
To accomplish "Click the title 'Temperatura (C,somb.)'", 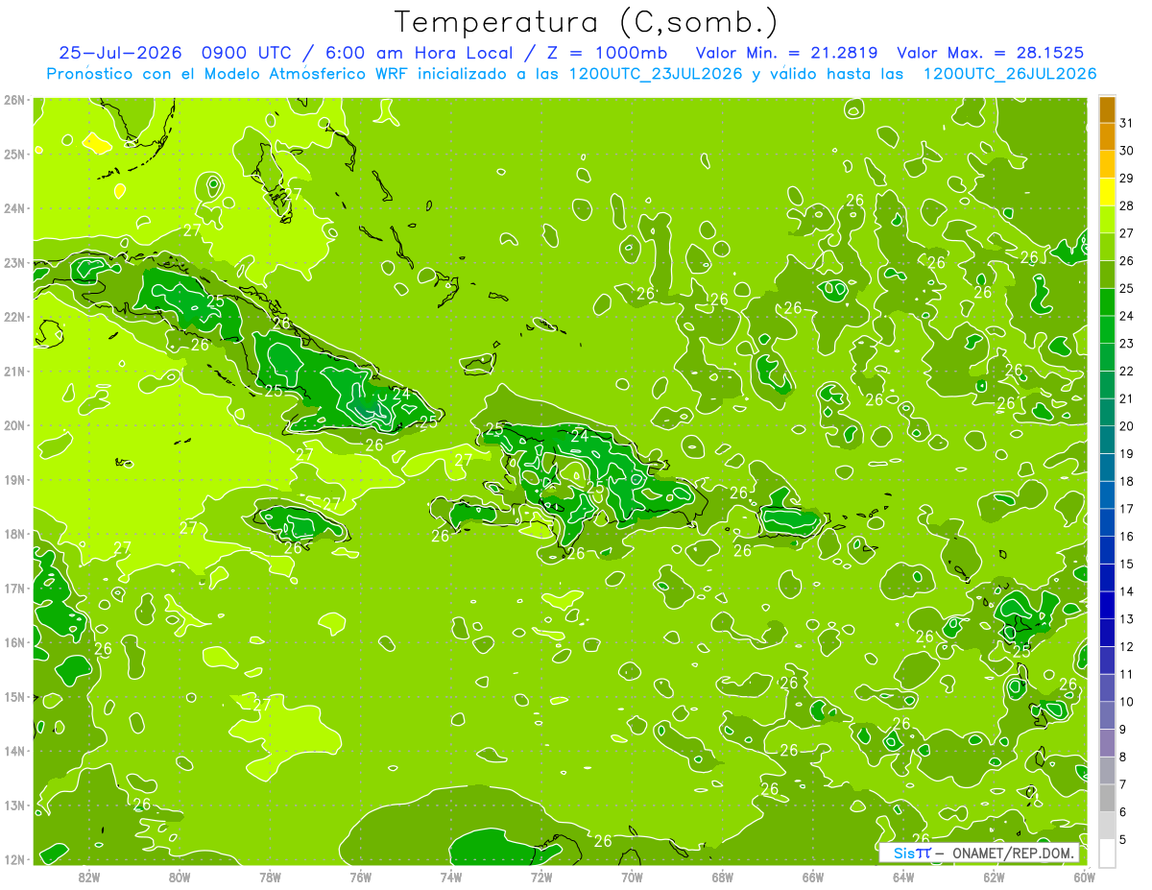I will point(586,22).
